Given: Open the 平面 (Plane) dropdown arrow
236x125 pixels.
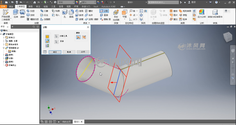Looking at the screenshot, I should [125, 19].
